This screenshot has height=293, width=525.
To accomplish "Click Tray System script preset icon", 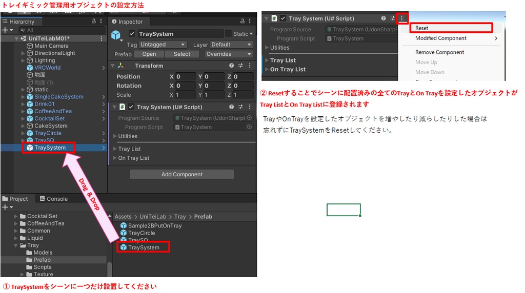I will [x=241, y=107].
